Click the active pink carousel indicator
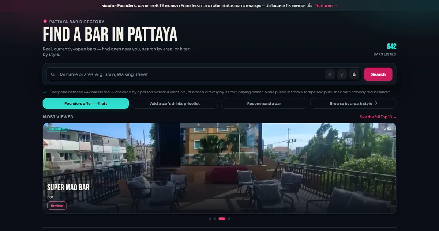Screen dimensions: 439x231 pyautogui.click(x=222, y=219)
